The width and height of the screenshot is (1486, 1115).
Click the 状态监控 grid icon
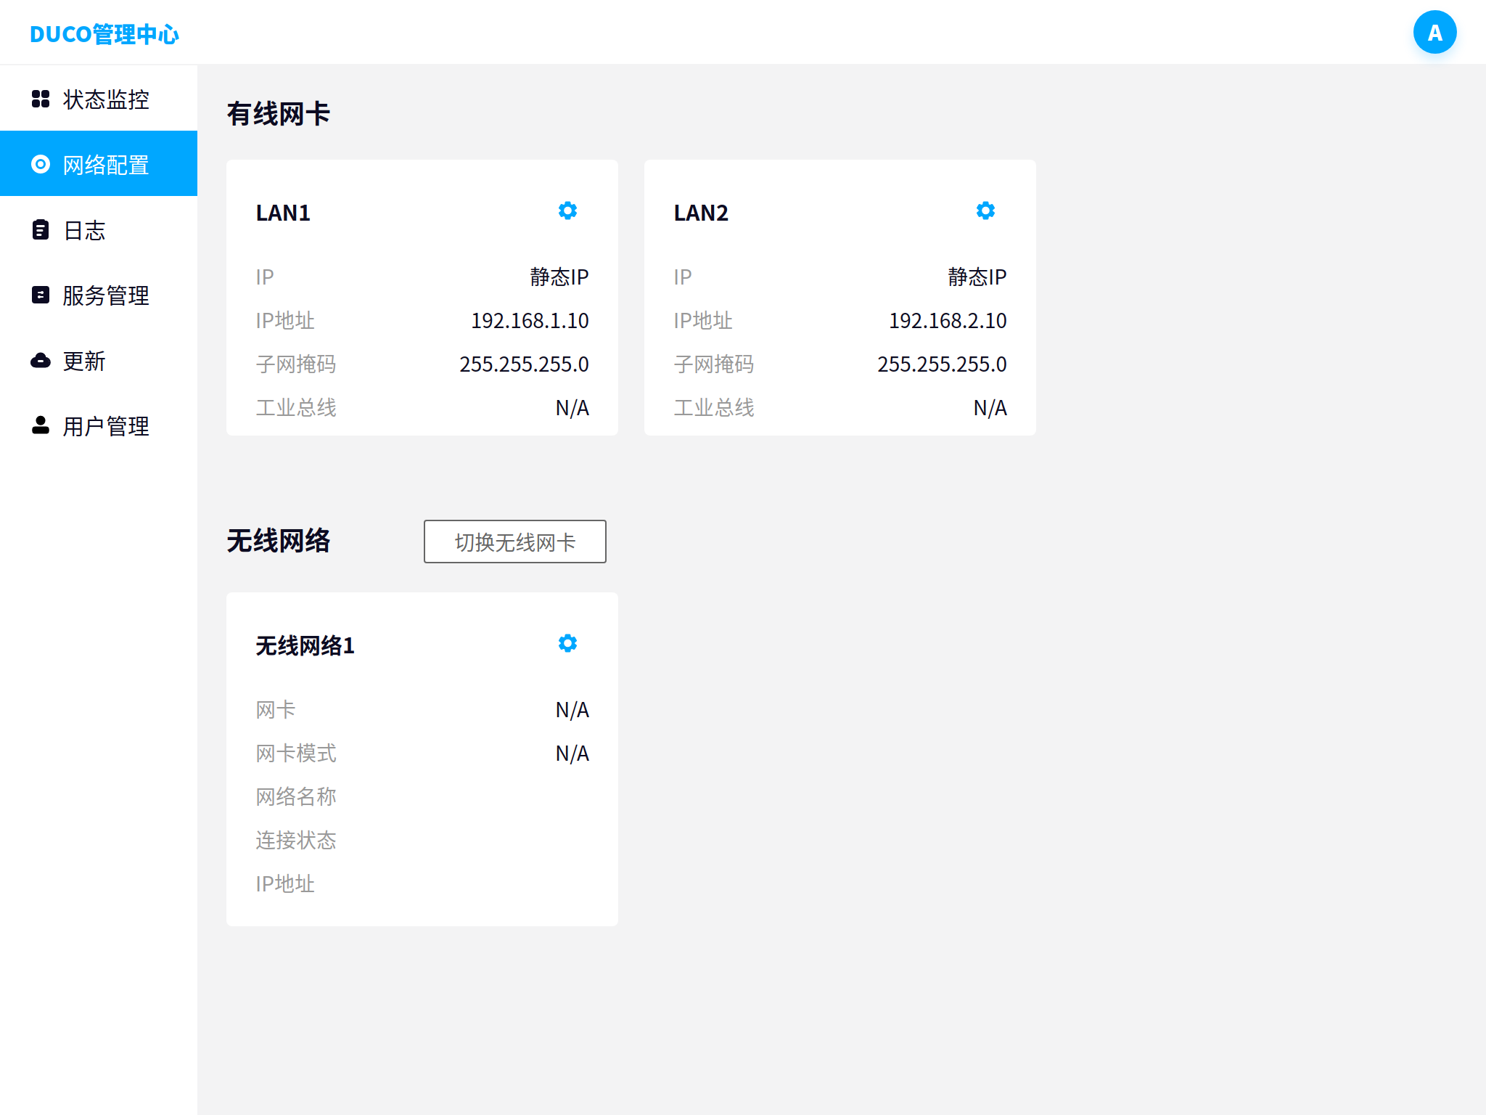[x=41, y=99]
